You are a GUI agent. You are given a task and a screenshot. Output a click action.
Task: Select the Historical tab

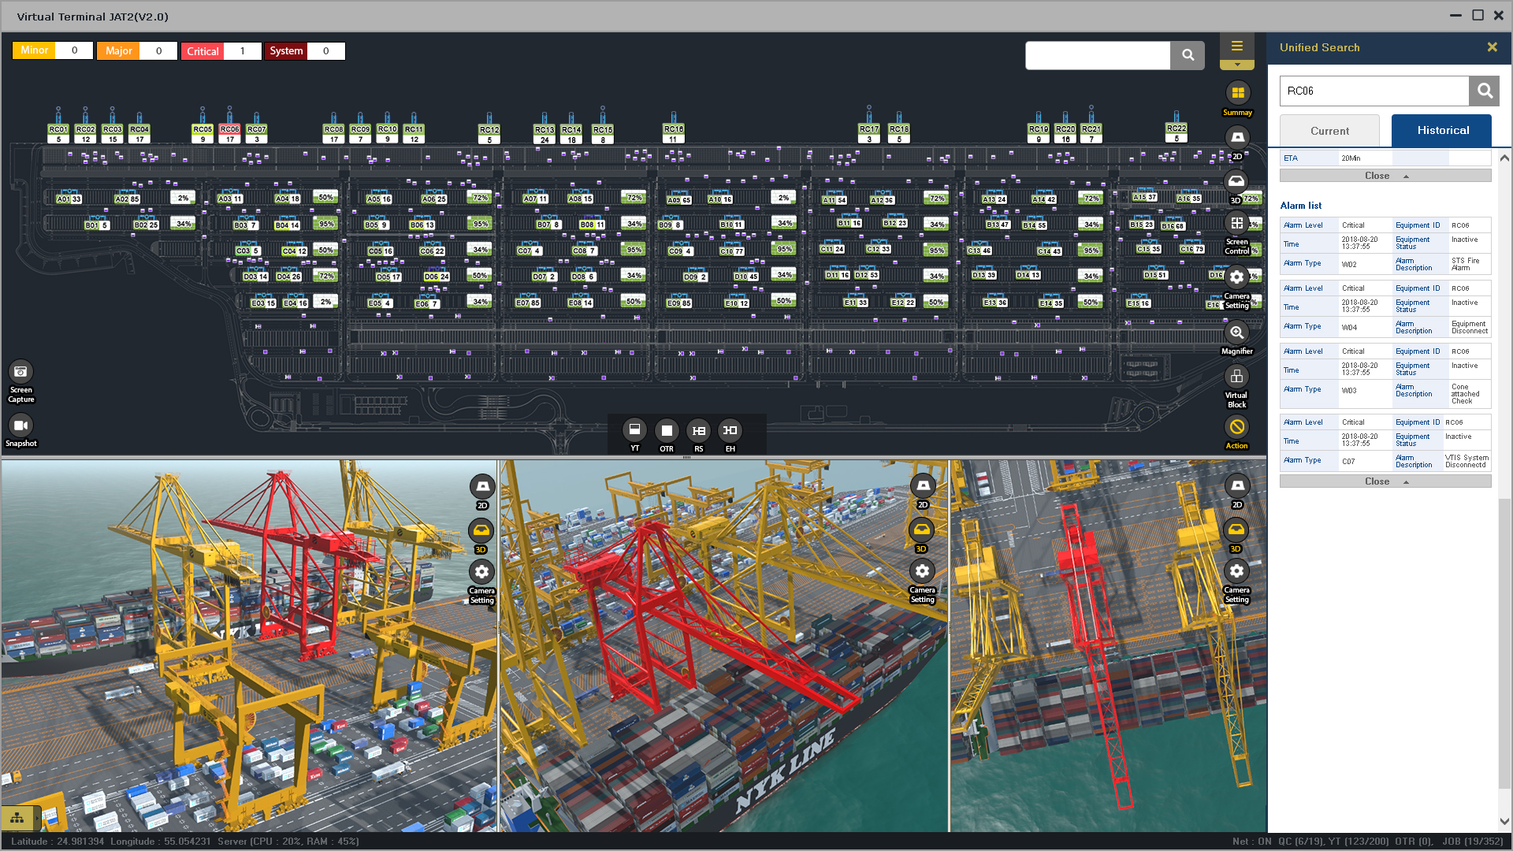tap(1441, 131)
